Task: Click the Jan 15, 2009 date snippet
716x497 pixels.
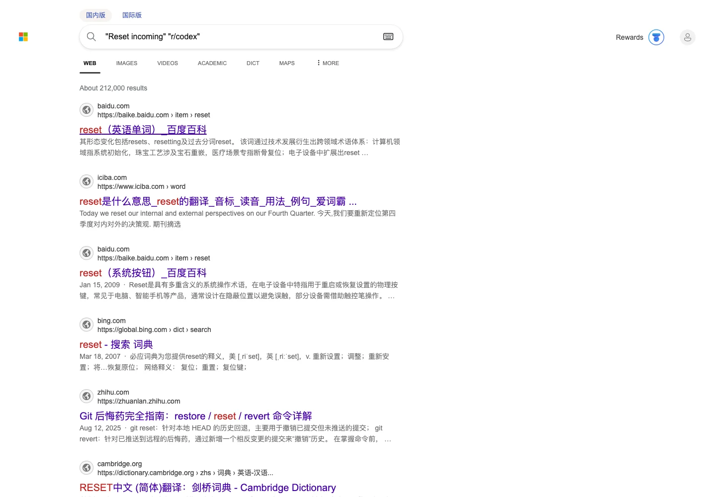Action: pyautogui.click(x=99, y=285)
